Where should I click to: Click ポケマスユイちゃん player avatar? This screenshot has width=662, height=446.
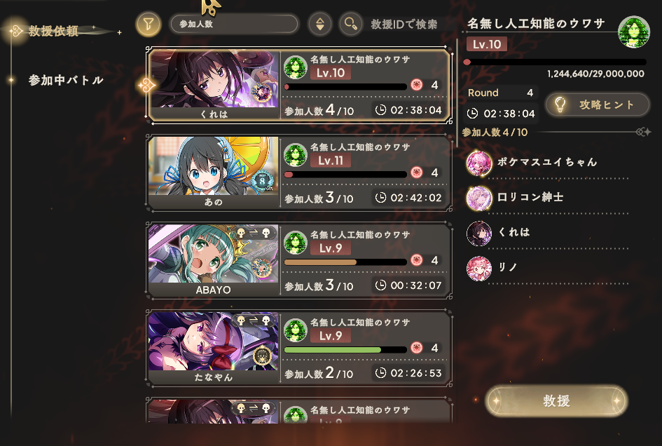pos(479,163)
